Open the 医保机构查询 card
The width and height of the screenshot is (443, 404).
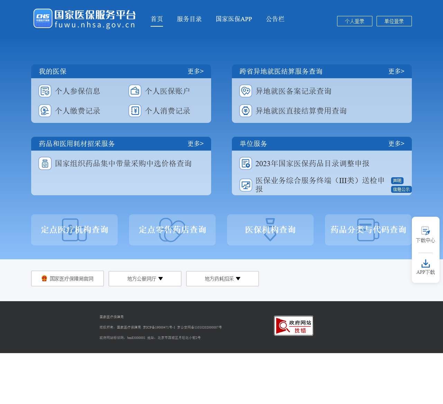pos(270,230)
